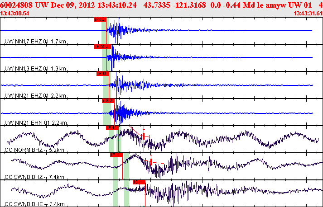Click station label UW NN21 EHZ 01 2.2km
Image resolution: width=323 pixels, height=207 pixels.
(x=35, y=96)
